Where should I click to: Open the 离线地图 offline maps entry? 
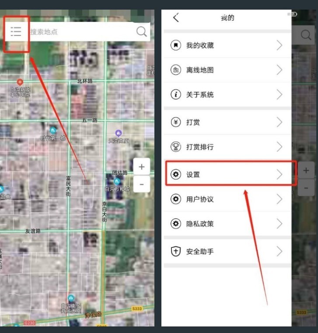[227, 70]
